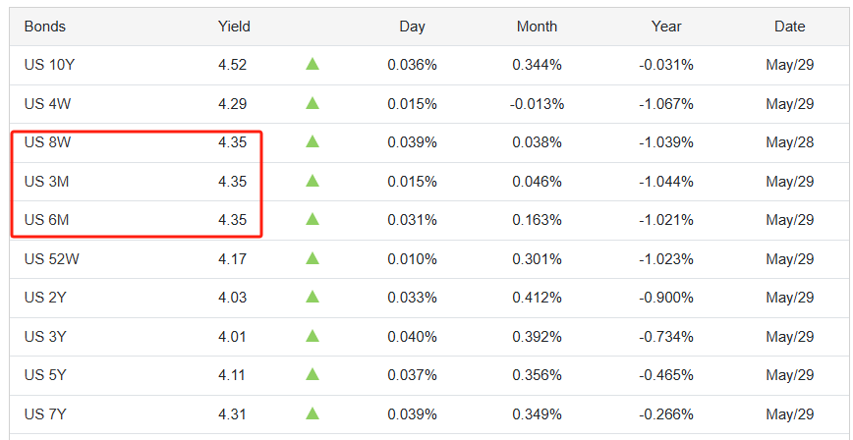Sort table by Month column header
This screenshot has width=853, height=440.
click(x=537, y=27)
